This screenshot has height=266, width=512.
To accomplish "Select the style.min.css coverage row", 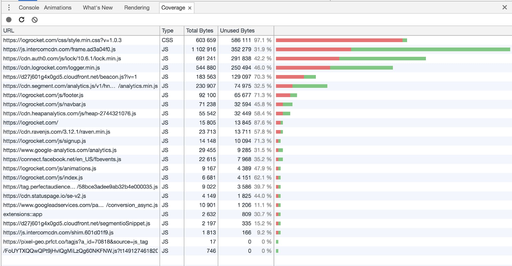I will pyautogui.click(x=62, y=40).
